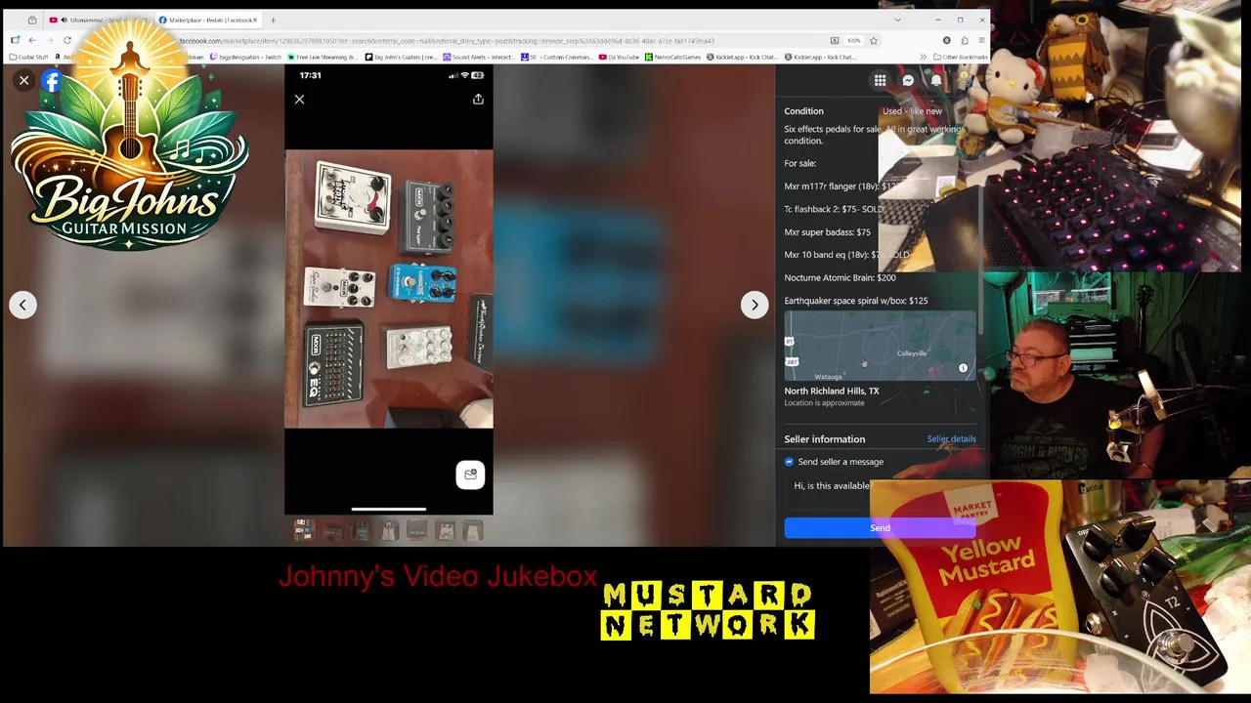
Task: Click 'North Richland Hills, TX' location text
Action: (832, 391)
